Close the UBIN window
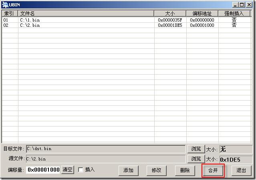256x180 pixels. [248, 5]
